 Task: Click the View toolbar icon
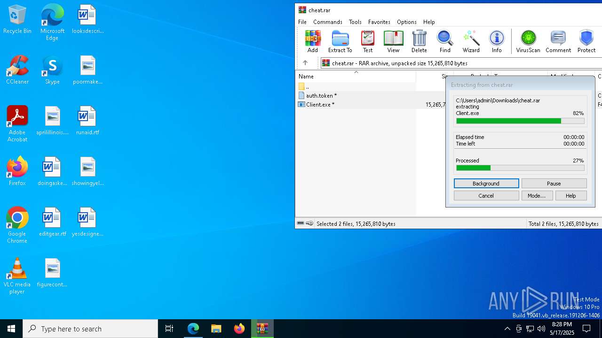point(393,41)
